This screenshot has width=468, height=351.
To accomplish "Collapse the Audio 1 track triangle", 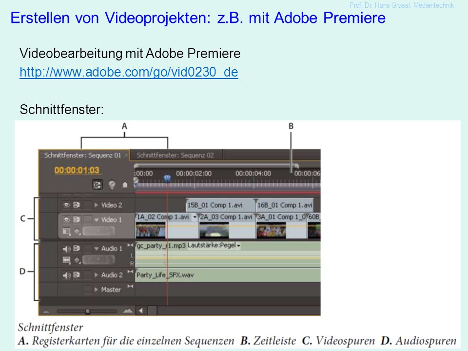I will tap(96, 249).
